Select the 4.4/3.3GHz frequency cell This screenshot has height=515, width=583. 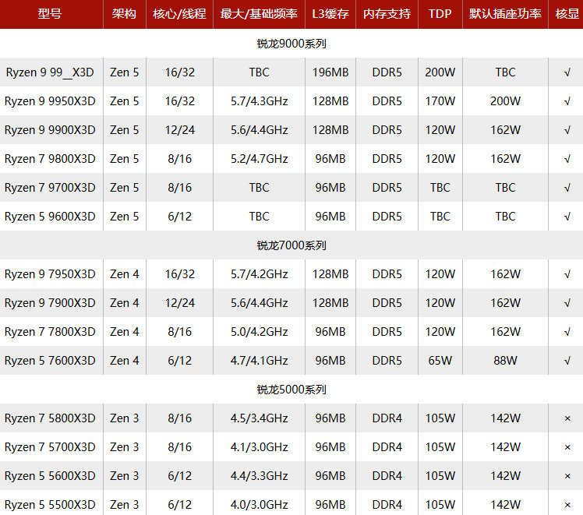pyautogui.click(x=259, y=476)
